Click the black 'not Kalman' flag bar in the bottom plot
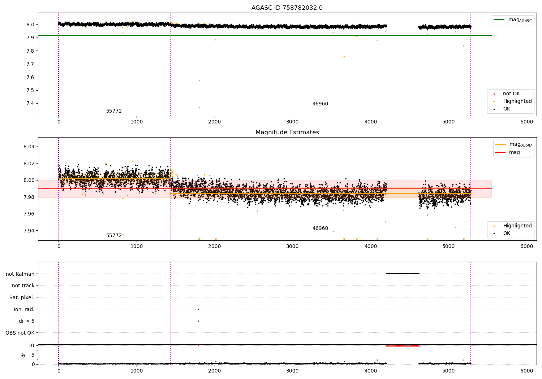 pos(403,274)
